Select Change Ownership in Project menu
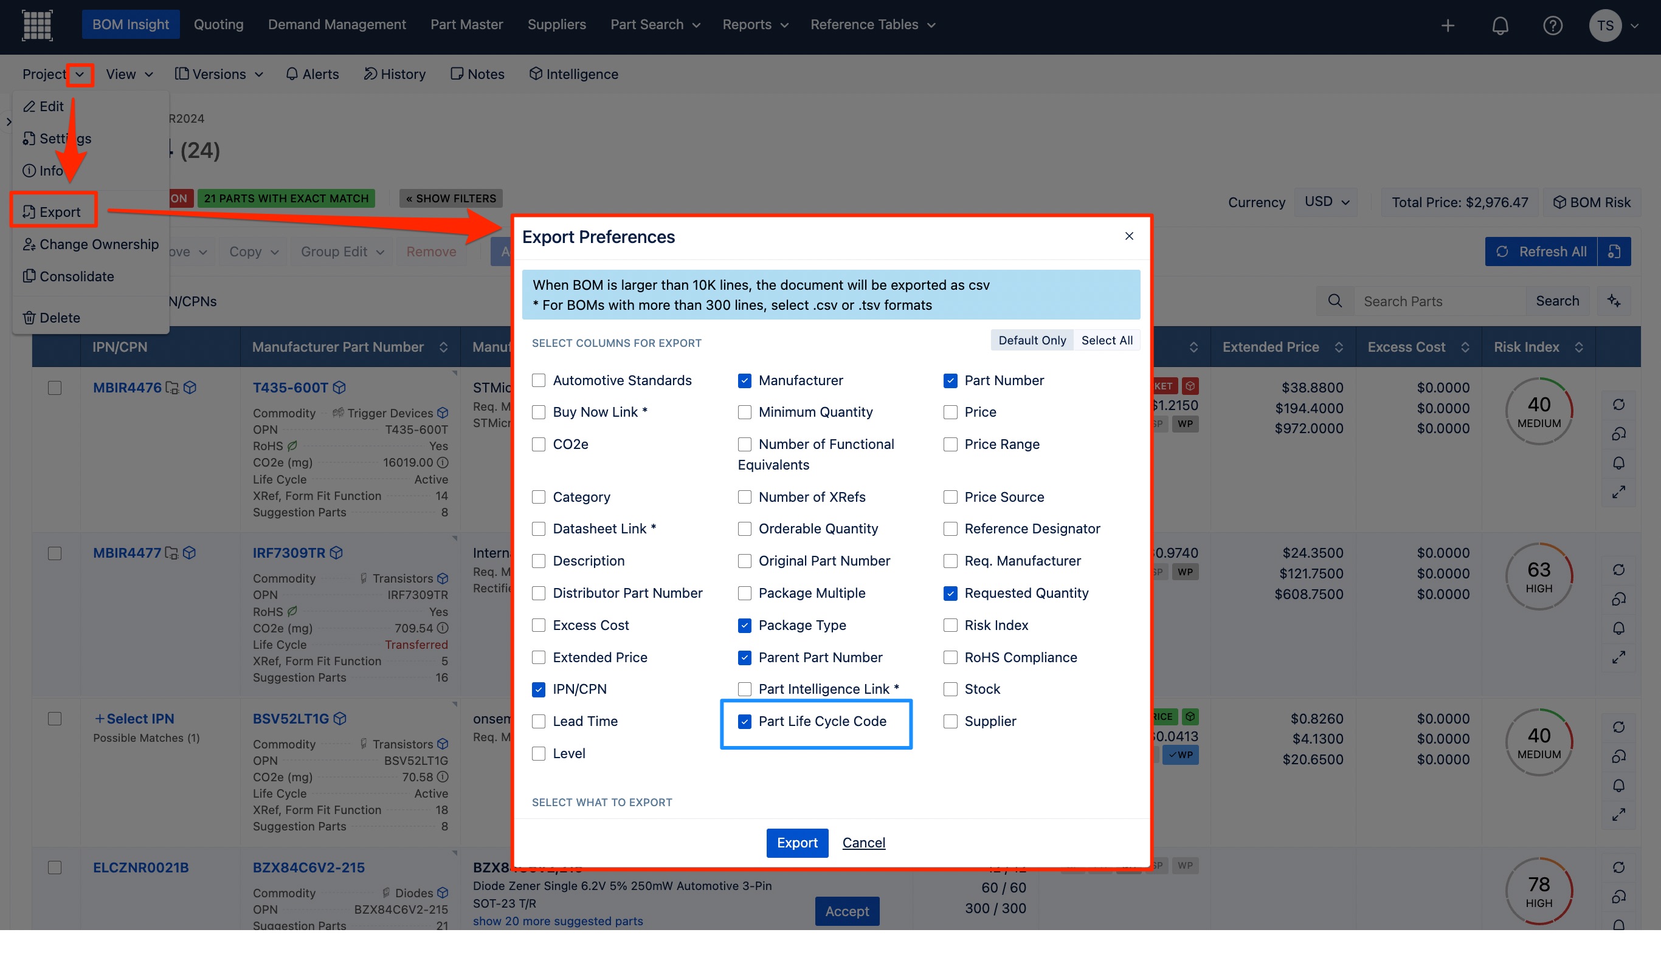 [x=91, y=244]
